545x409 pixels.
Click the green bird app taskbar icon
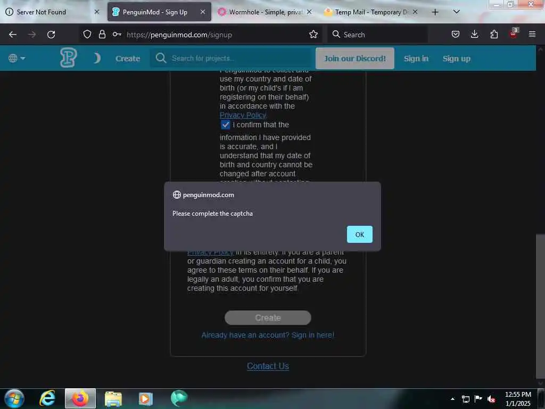[x=179, y=398]
